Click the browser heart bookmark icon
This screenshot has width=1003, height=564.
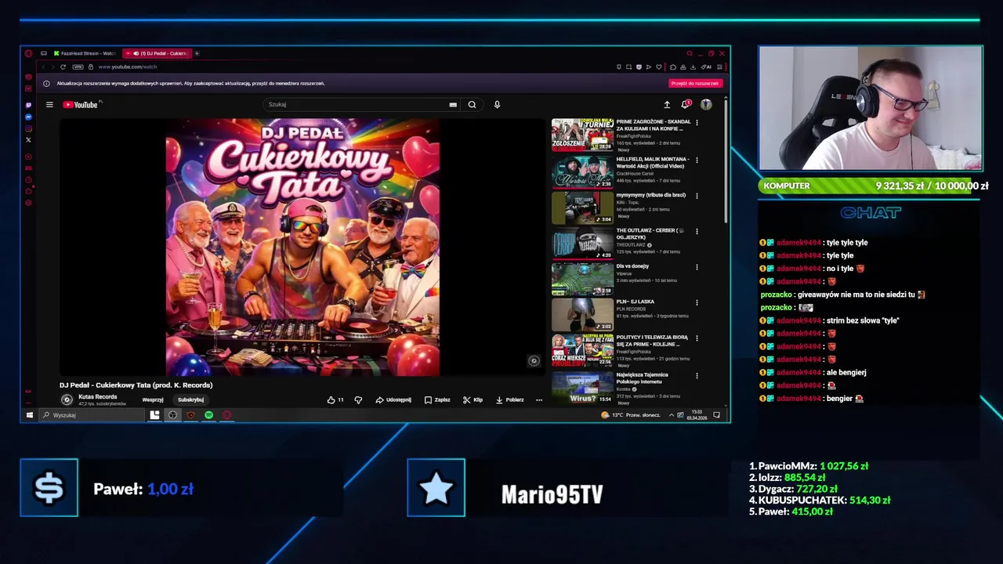[659, 67]
